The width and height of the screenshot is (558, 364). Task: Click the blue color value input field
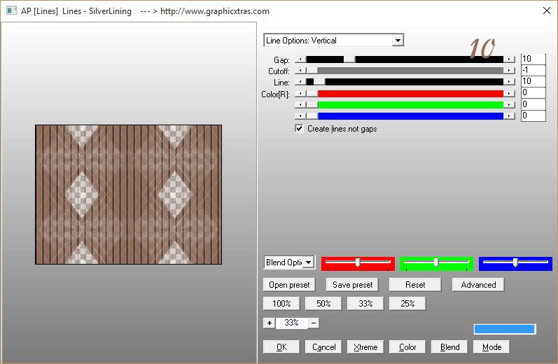(x=533, y=116)
